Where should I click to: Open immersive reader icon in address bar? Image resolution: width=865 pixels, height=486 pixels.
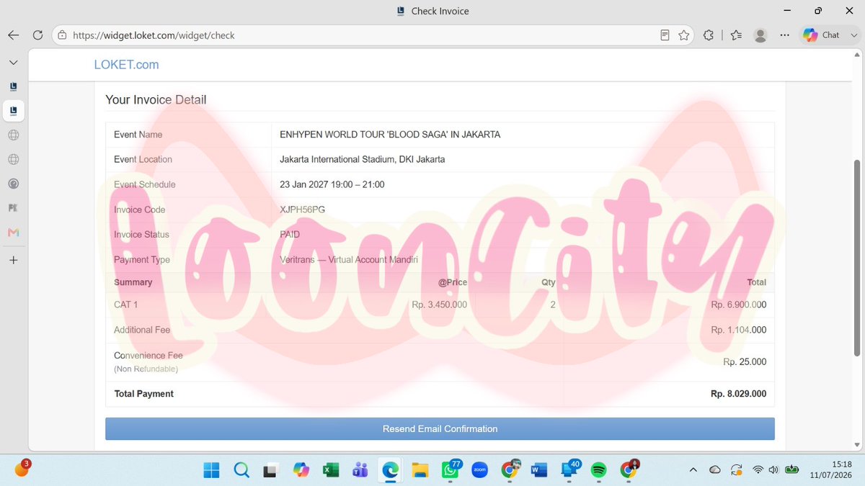tap(665, 35)
